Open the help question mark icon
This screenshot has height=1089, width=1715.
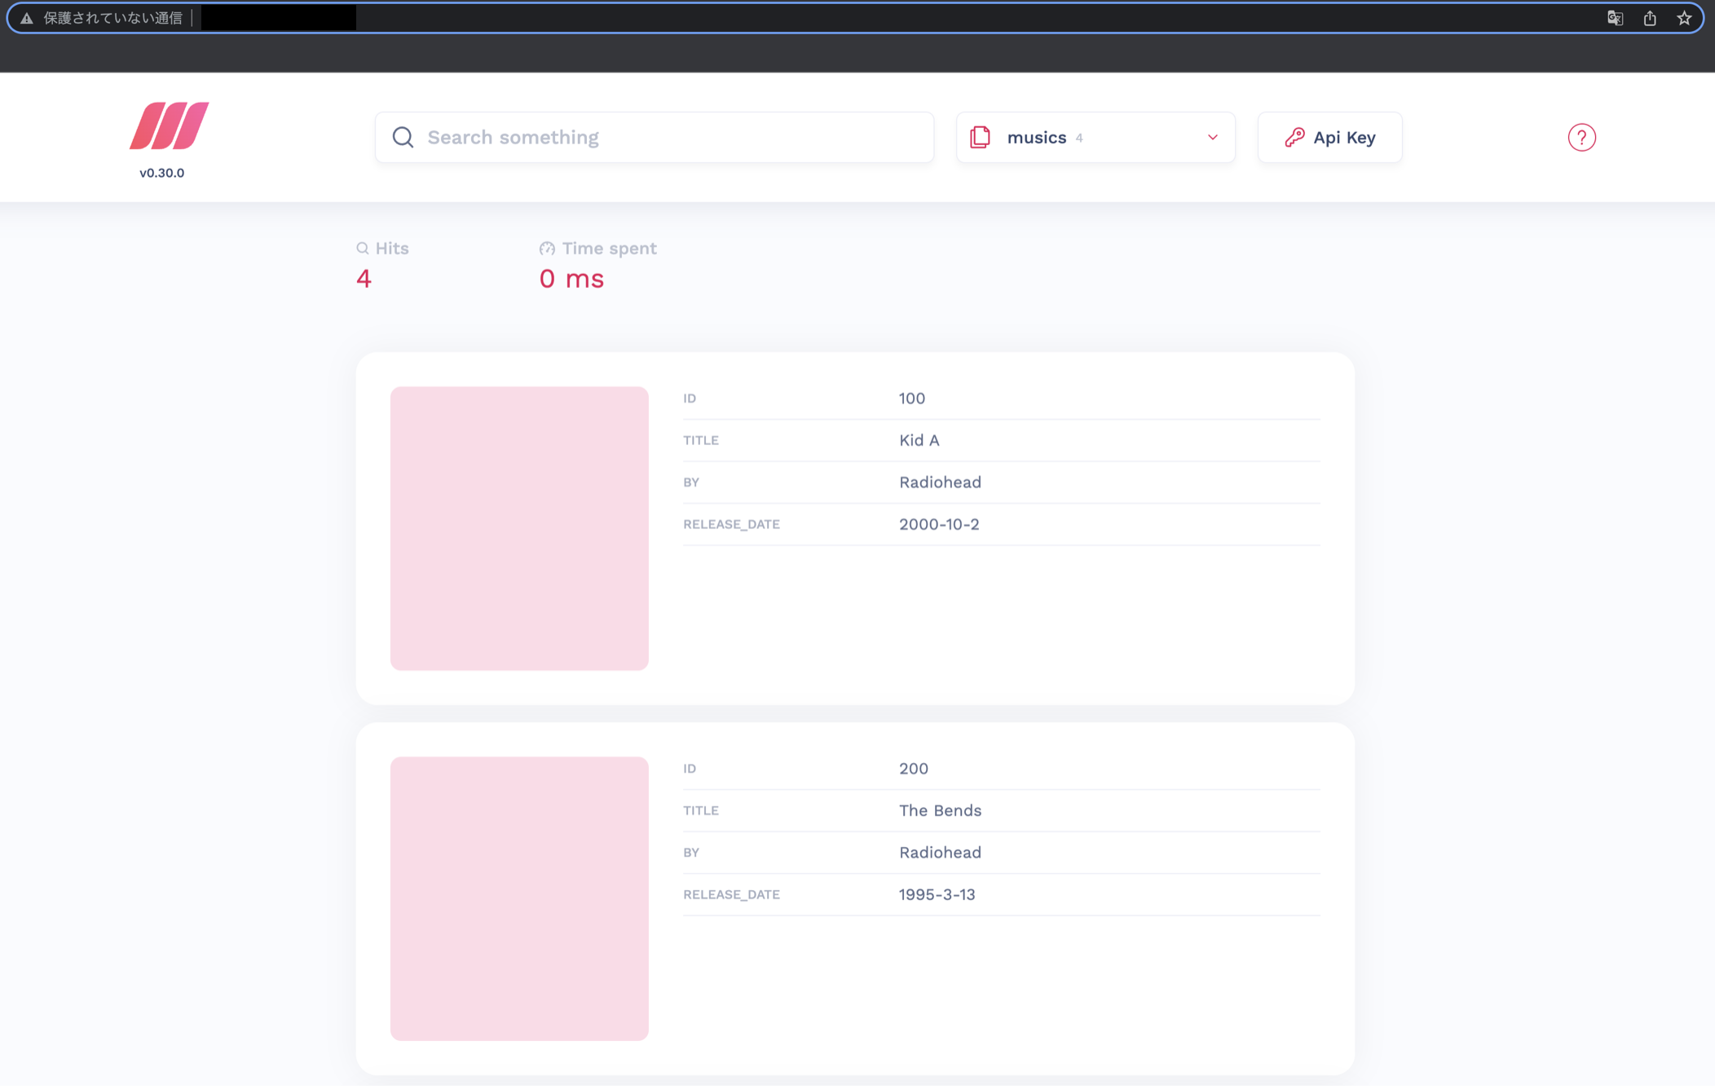pos(1581,137)
